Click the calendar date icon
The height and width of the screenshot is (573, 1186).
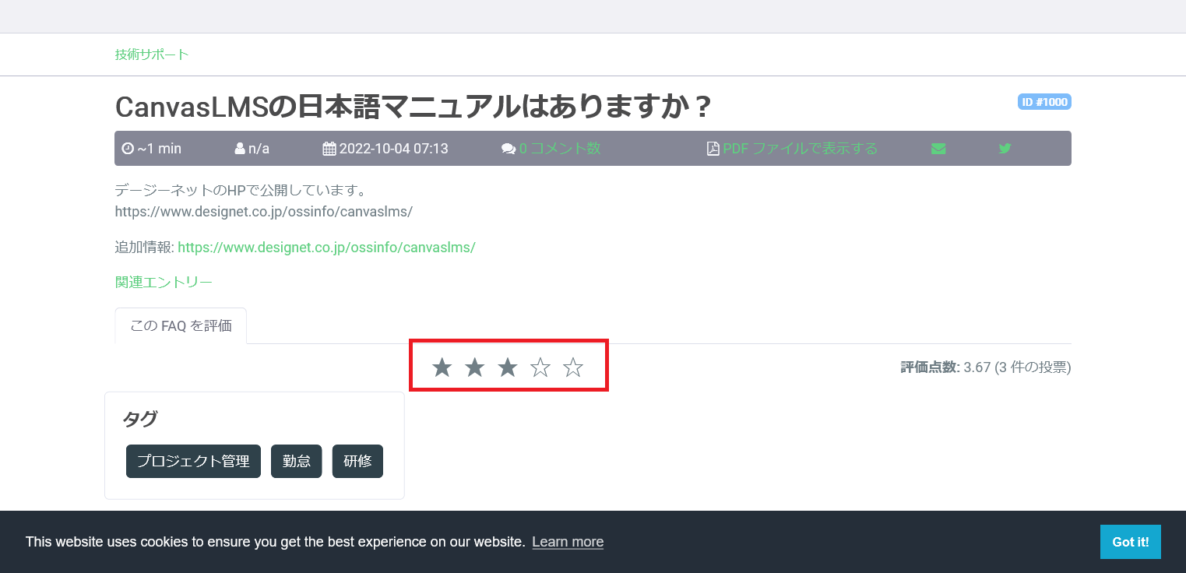[329, 149]
